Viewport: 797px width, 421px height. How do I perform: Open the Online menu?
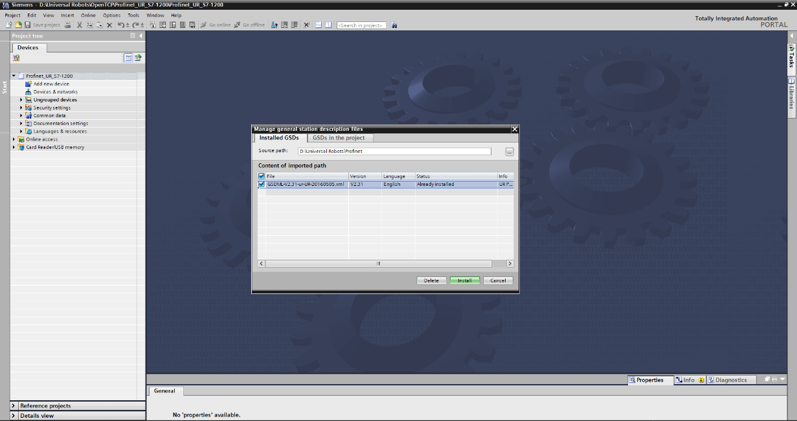(x=88, y=15)
